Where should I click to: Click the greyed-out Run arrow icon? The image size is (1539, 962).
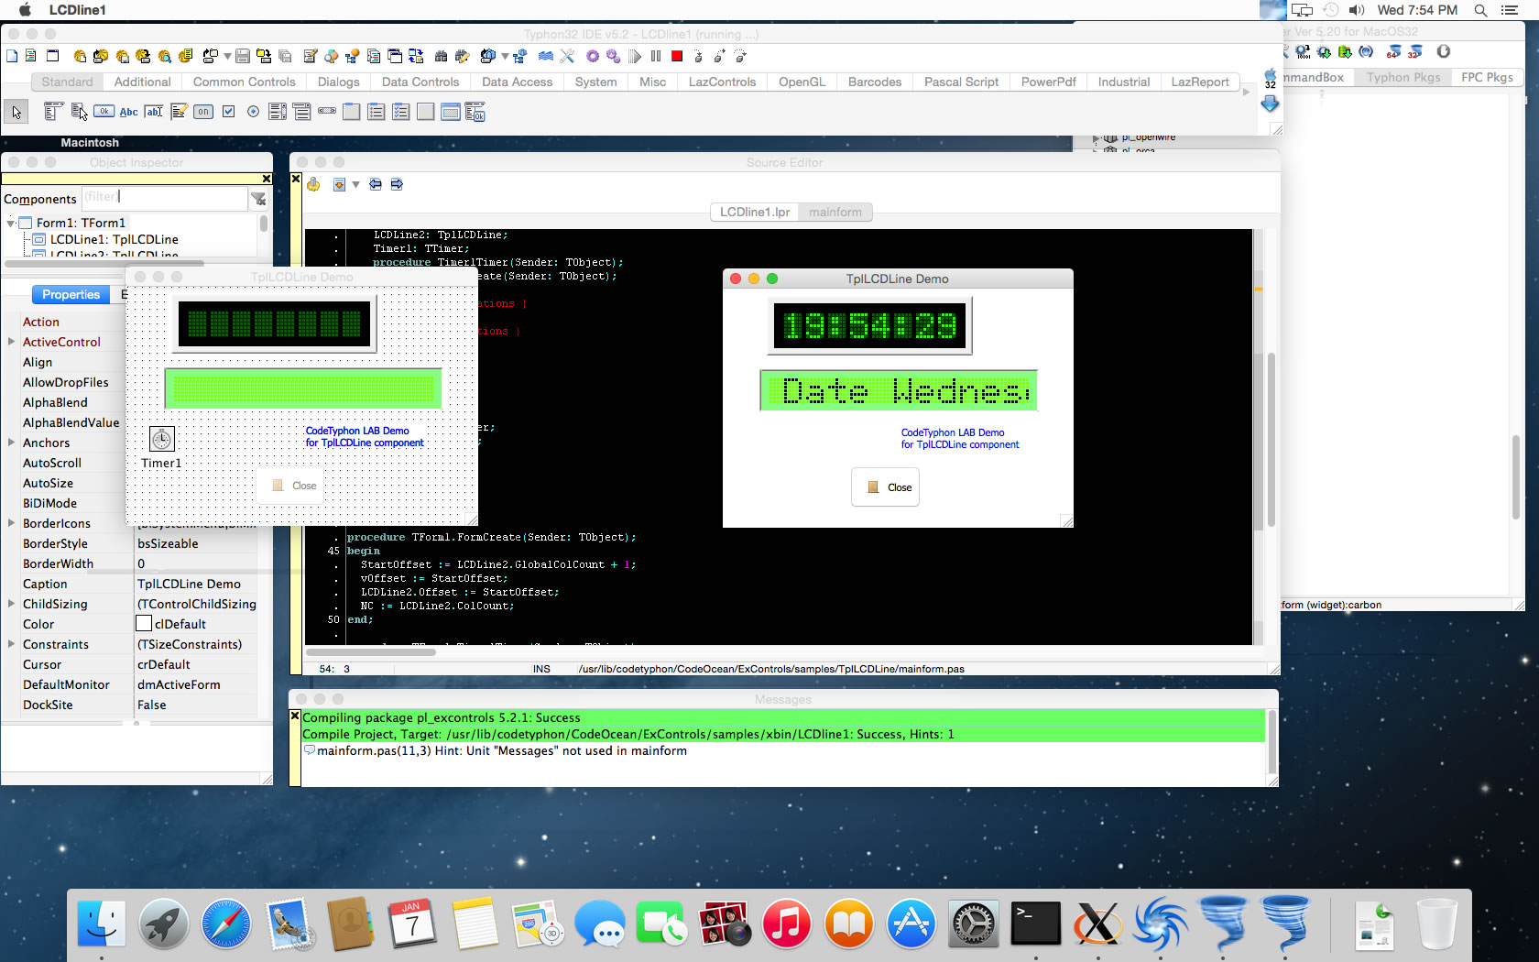635,56
